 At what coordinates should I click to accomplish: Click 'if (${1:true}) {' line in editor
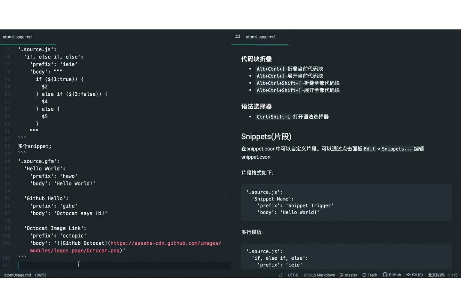(60, 79)
